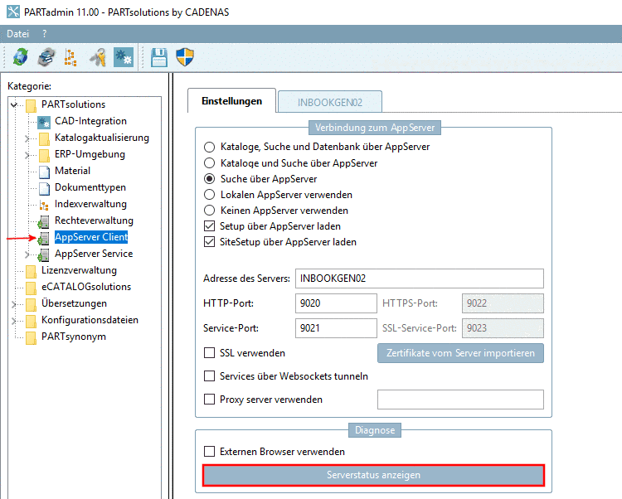Image resolution: width=622 pixels, height=499 pixels.
Task: Enable 'SSL verwenden' checkbox
Action: point(209,353)
